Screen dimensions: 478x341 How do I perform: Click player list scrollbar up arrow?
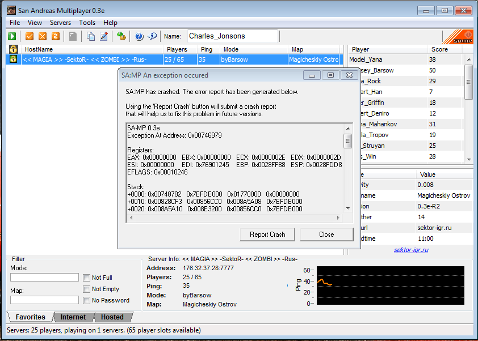coord(469,59)
